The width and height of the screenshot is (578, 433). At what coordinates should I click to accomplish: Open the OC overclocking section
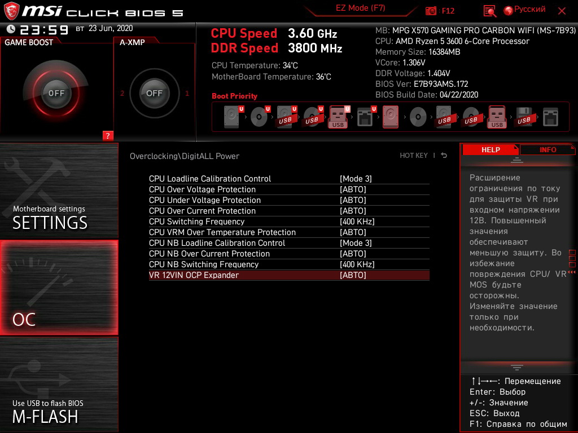(x=59, y=288)
